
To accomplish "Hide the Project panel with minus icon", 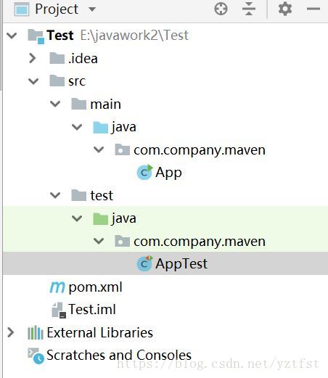I will coord(313,9).
